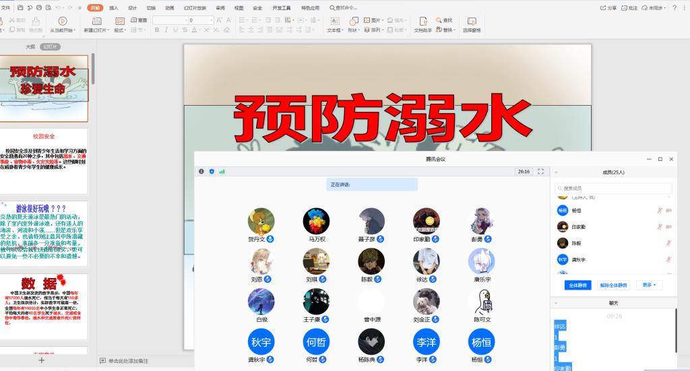Toggle microphone mute for 杨恒 in members list

tap(659, 211)
